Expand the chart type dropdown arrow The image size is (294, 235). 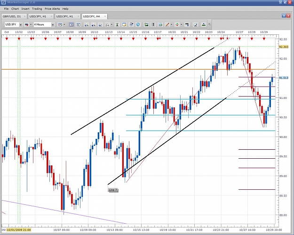64,24
